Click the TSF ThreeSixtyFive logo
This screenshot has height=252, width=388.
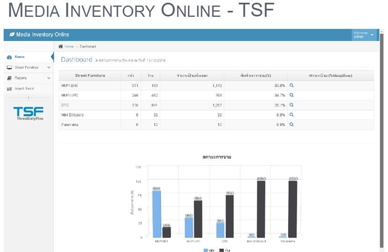[x=29, y=114]
